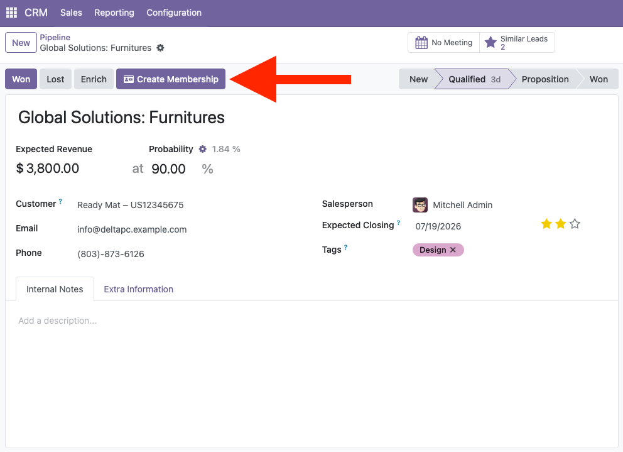
Task: Click the Similar Leads star icon
Action: point(490,42)
